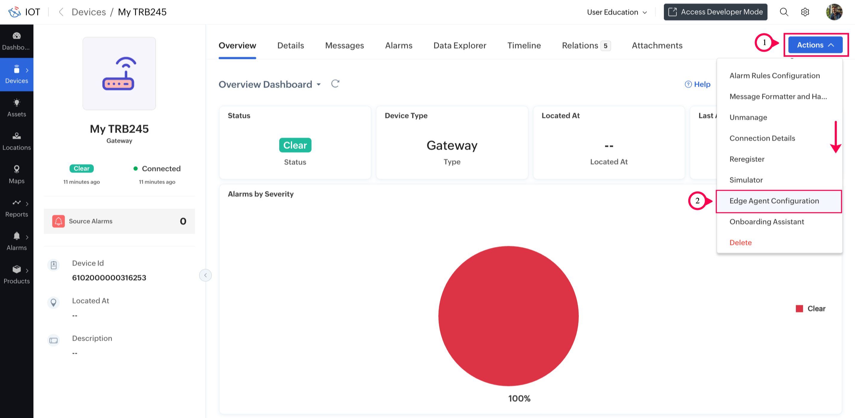Open the settings gear icon
The height and width of the screenshot is (418, 855).
pyautogui.click(x=805, y=12)
